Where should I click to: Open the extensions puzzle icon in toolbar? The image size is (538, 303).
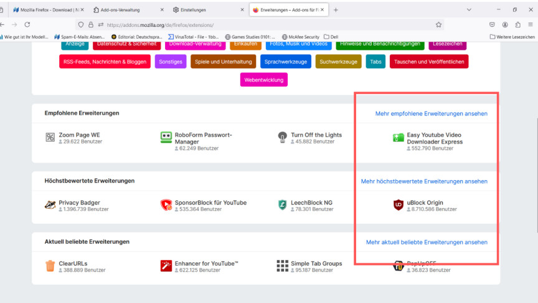(x=517, y=25)
